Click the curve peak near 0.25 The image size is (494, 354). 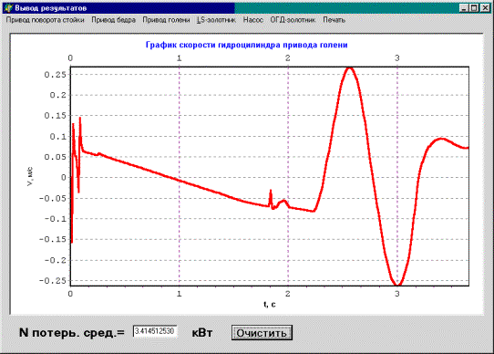[x=349, y=68]
